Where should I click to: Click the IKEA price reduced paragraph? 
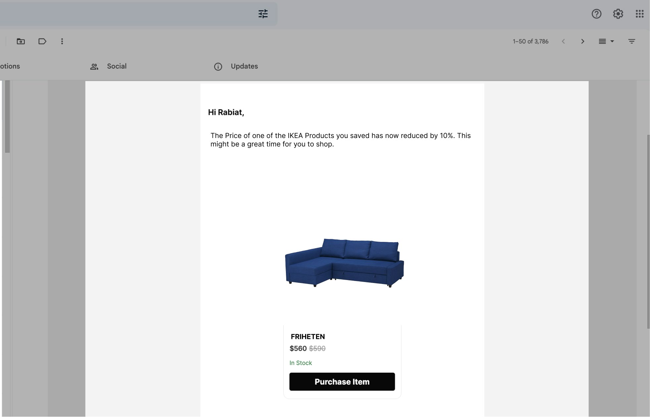(x=341, y=140)
